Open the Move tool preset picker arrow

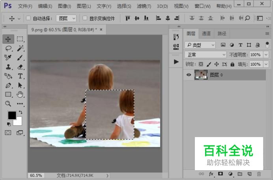(x=19, y=19)
